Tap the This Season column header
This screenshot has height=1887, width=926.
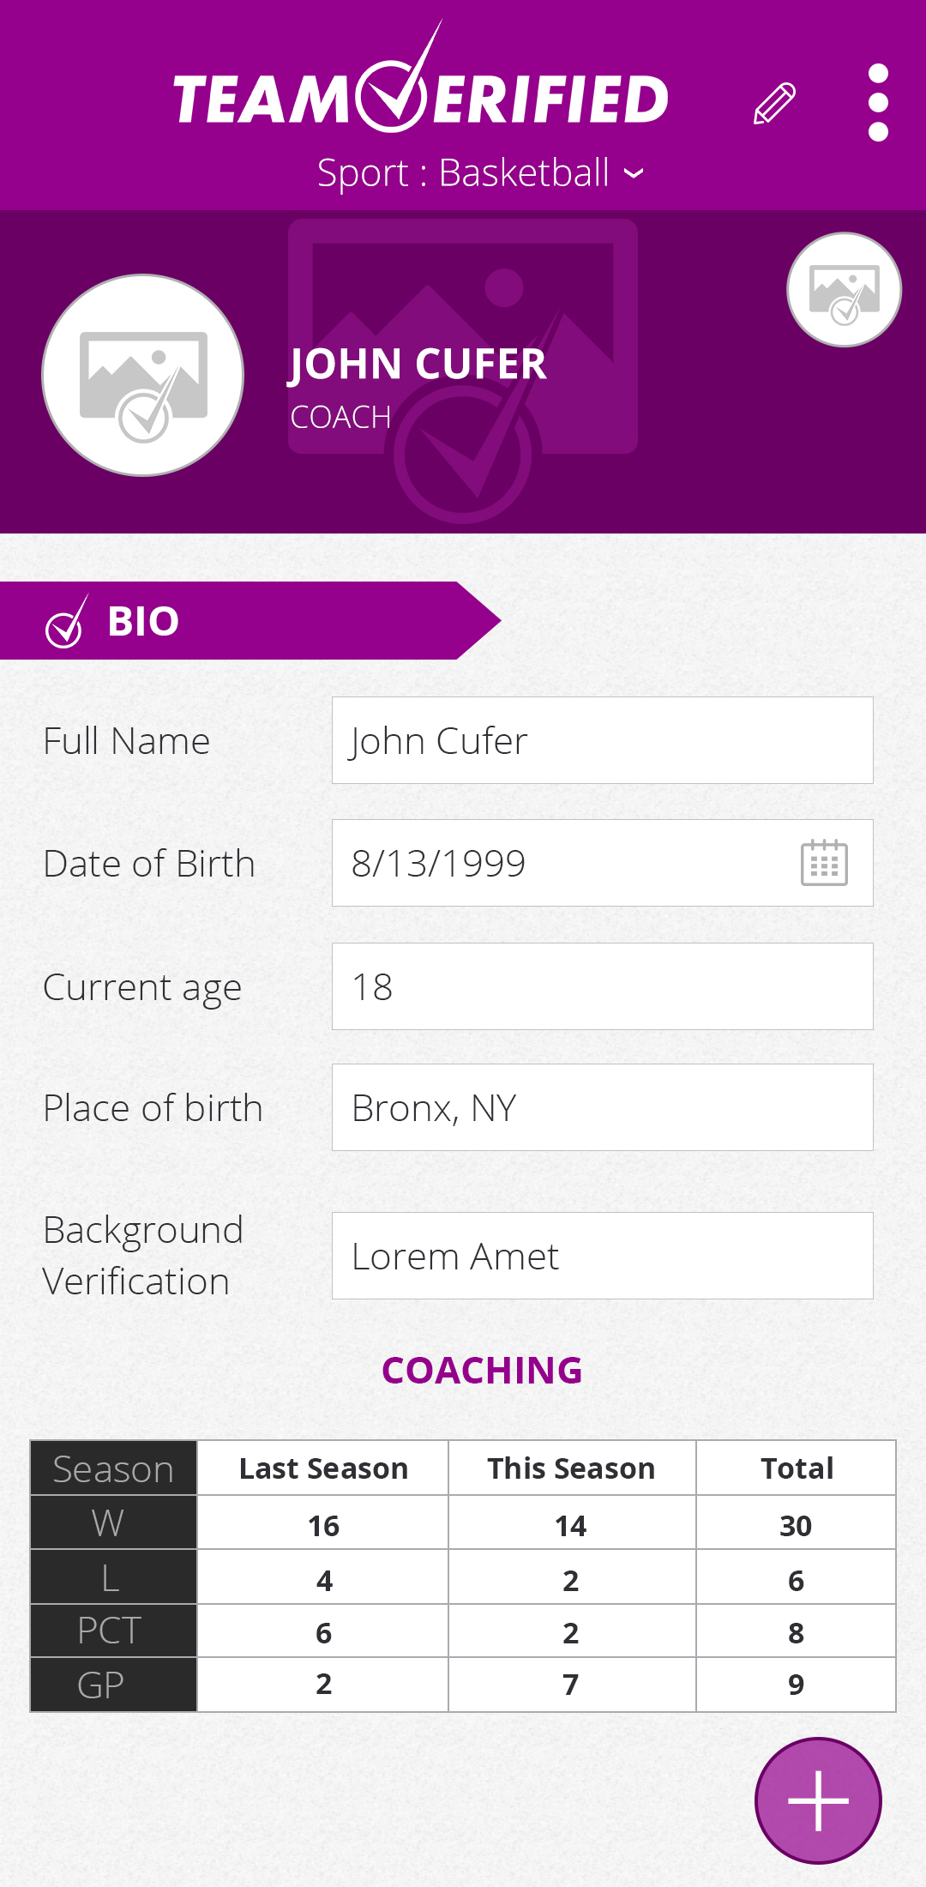coord(571,1468)
